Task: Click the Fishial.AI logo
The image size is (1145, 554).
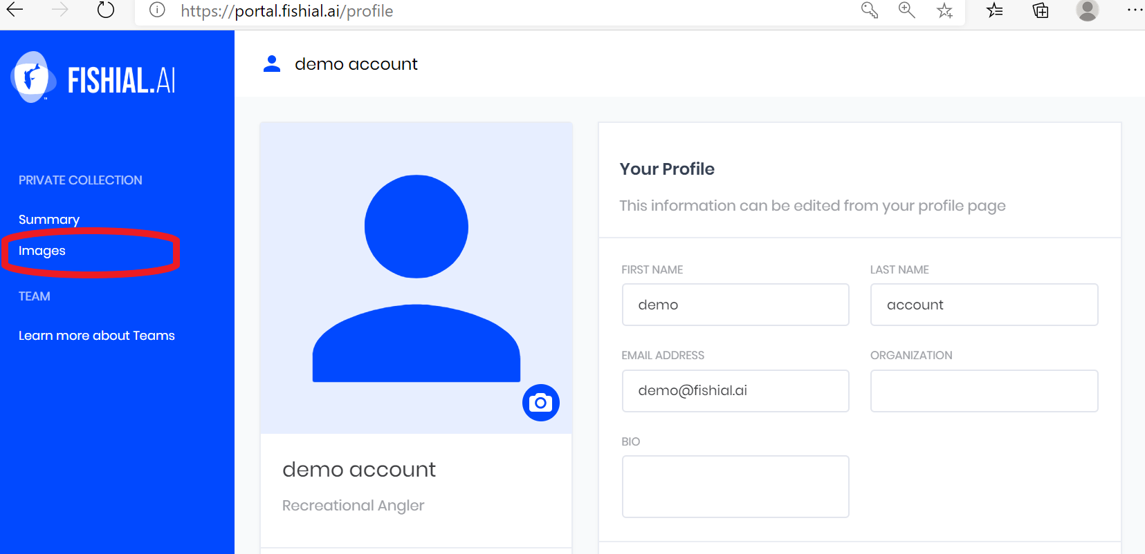Action: (x=93, y=79)
